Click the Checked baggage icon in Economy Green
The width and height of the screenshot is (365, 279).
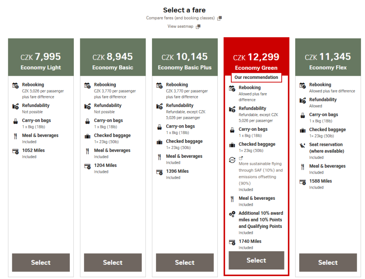click(232, 145)
